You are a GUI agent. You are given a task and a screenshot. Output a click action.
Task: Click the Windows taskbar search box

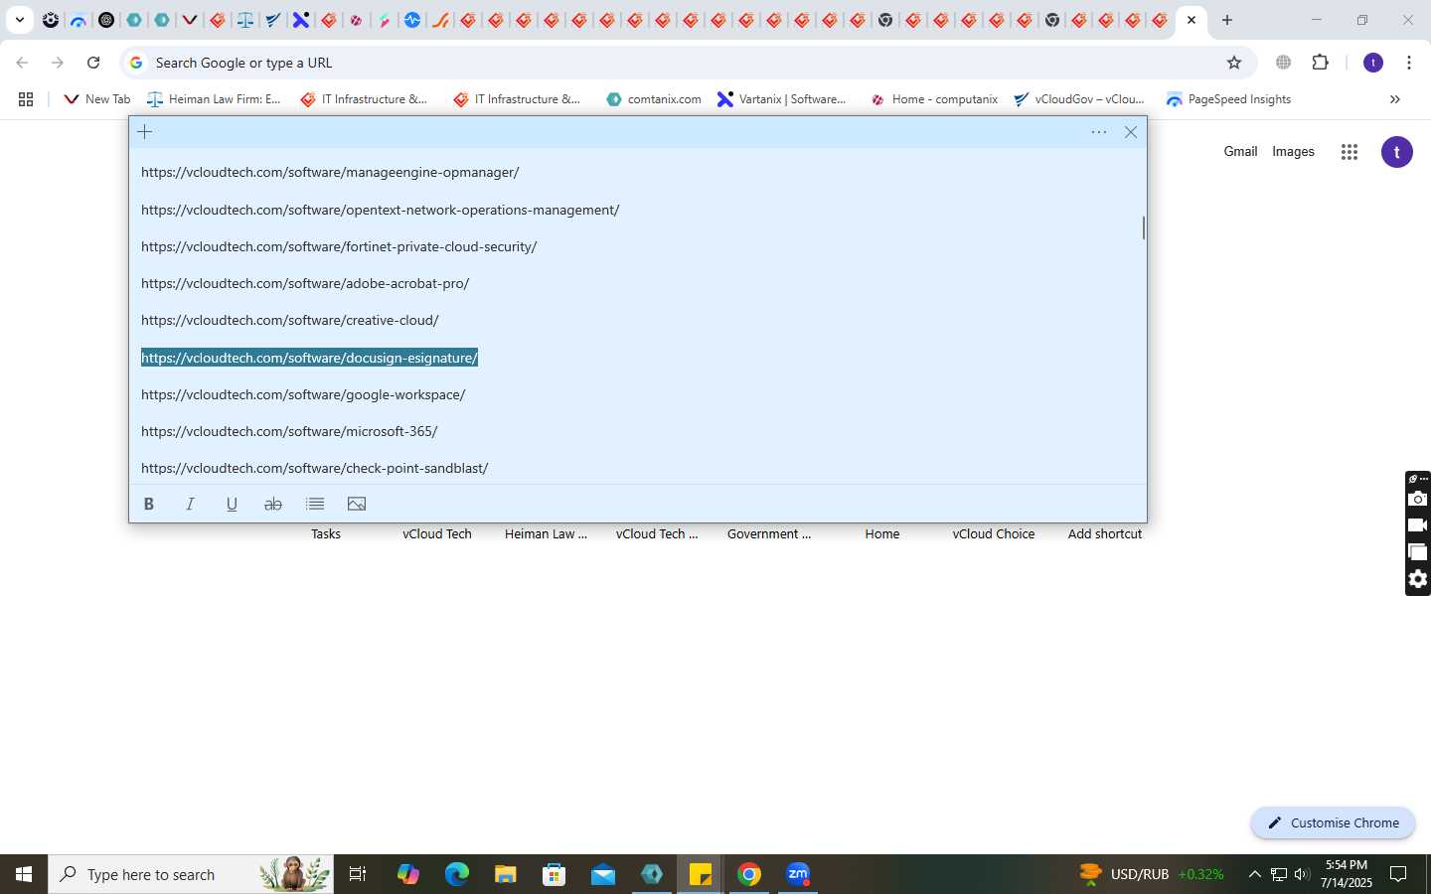point(191,874)
